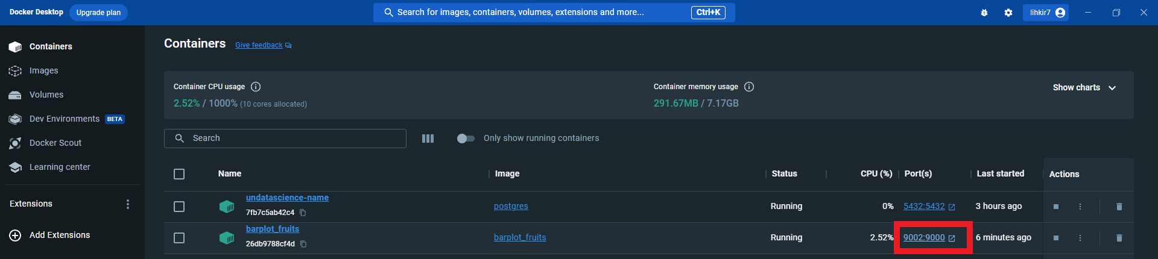Open the troubleshoot bug icon
The height and width of the screenshot is (259, 1158).
(984, 13)
